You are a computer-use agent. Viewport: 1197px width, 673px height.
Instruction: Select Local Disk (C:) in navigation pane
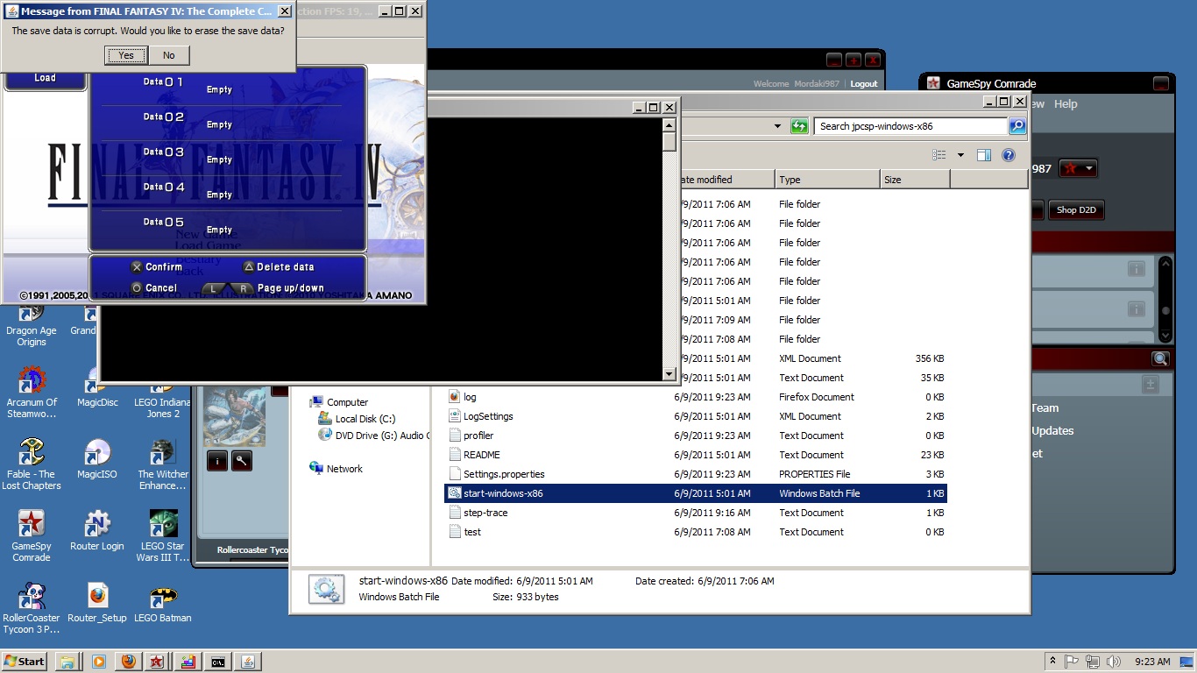(365, 419)
